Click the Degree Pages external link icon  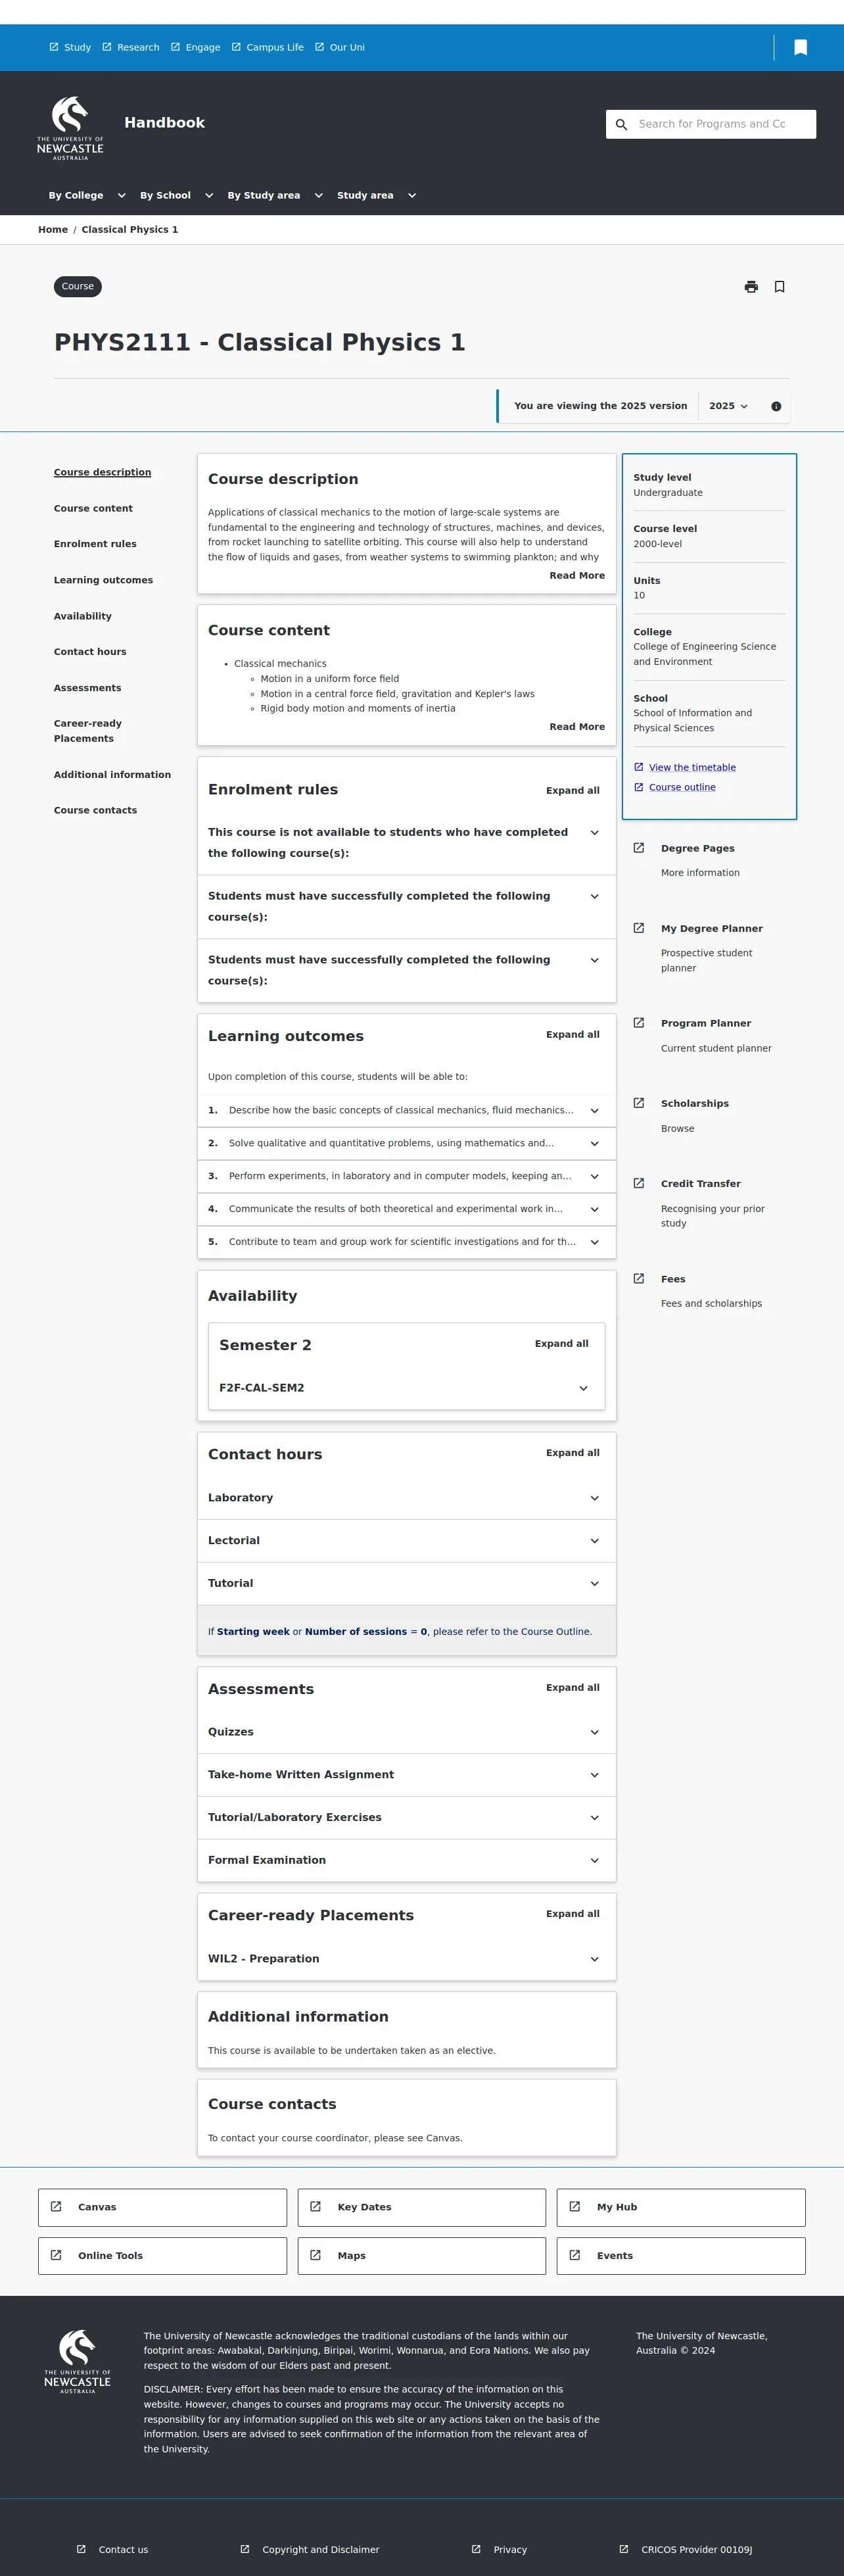pyautogui.click(x=639, y=848)
